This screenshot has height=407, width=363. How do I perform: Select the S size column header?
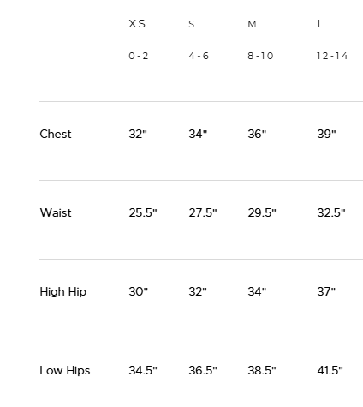192,24
